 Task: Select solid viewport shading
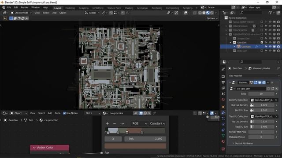[x=204, y=13]
